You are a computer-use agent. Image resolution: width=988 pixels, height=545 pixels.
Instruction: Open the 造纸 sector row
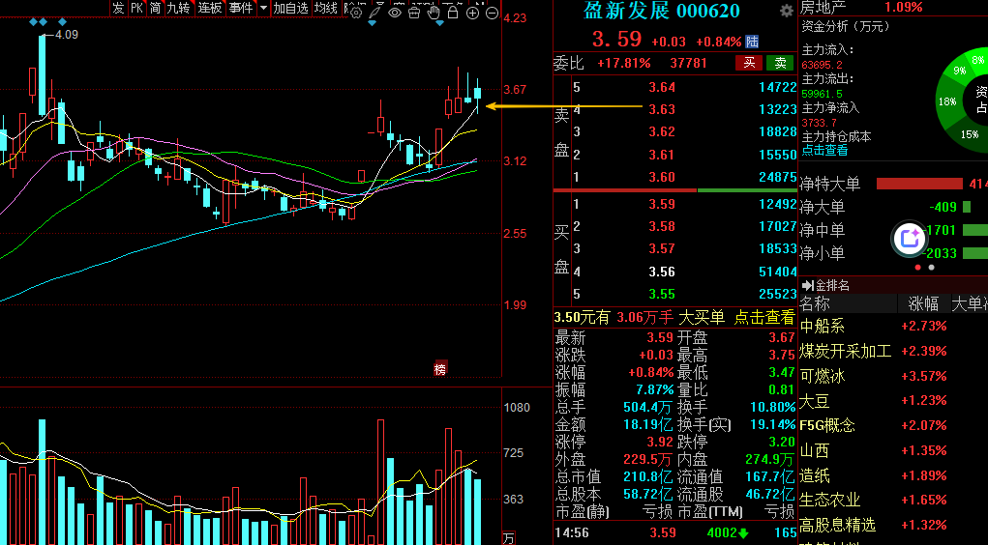coord(893,475)
